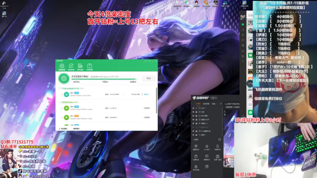
Task: Open the green chats icon in WeChat sidebar
Action: (243, 25)
